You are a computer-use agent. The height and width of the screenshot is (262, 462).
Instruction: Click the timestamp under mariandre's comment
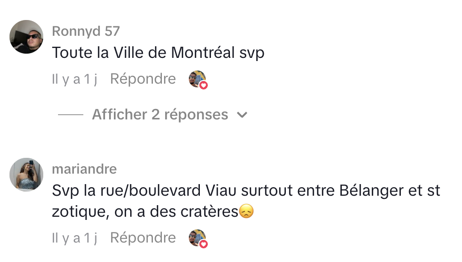pyautogui.click(x=75, y=238)
